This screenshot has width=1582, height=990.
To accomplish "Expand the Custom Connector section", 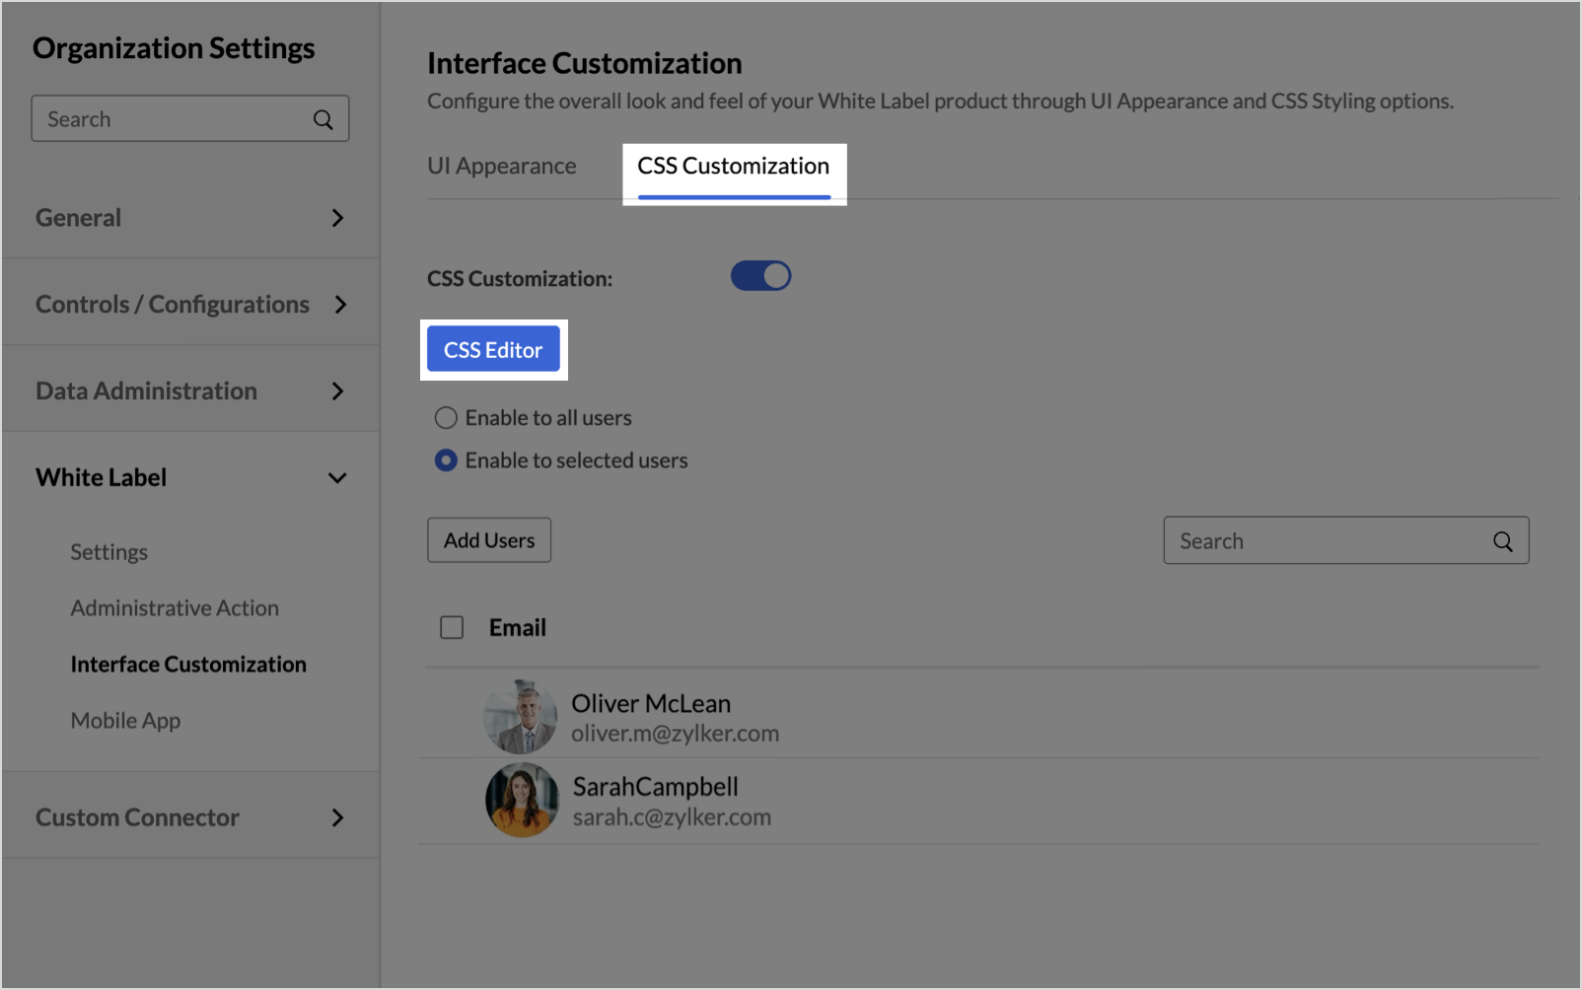I will [x=337, y=817].
